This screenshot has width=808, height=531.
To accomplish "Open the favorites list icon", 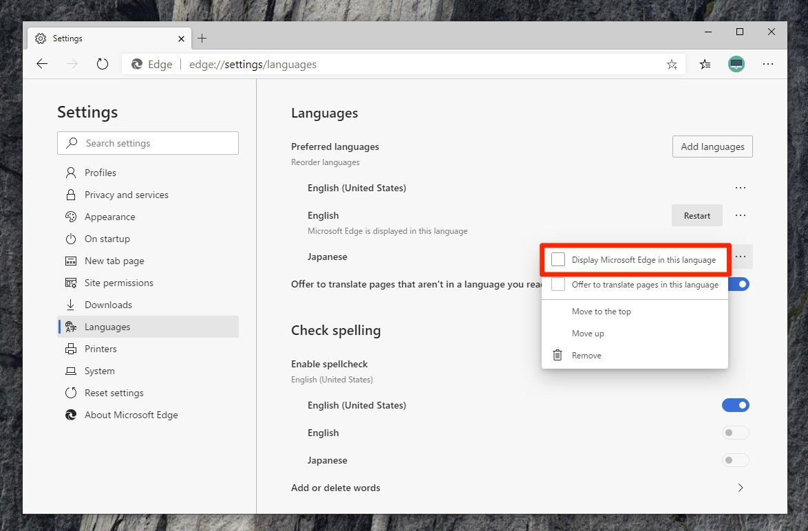I will [705, 64].
